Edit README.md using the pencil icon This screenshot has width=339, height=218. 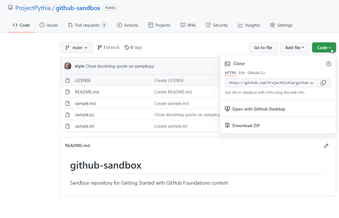[326, 146]
